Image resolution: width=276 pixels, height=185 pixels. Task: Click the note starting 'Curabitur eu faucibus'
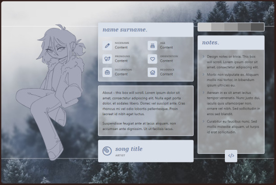233,126
